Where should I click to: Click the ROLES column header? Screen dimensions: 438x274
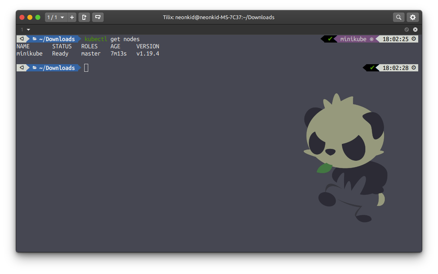point(89,46)
